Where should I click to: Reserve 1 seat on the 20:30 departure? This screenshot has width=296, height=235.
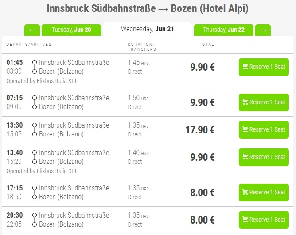click(264, 220)
